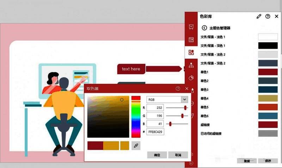Image resolution: width=282 pixels, height=168 pixels.
Task: Open the hierarchy diagram icon in sidebar
Action: pyautogui.click(x=191, y=65)
